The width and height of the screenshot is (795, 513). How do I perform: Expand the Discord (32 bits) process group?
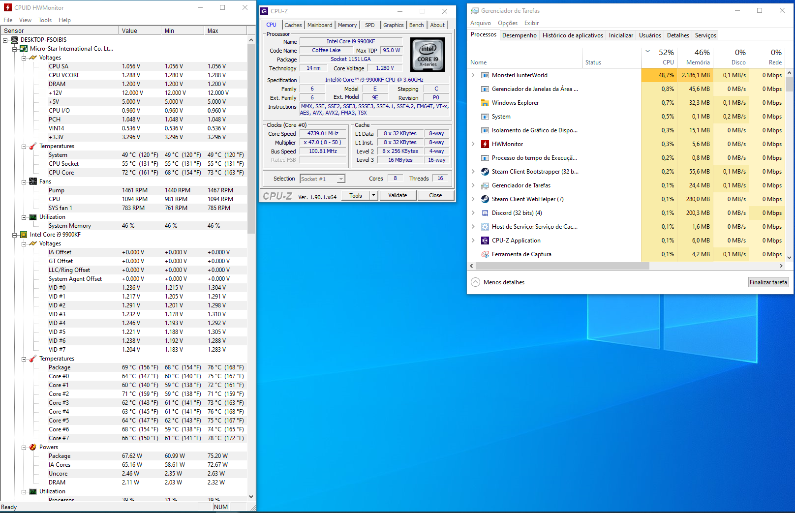click(473, 213)
